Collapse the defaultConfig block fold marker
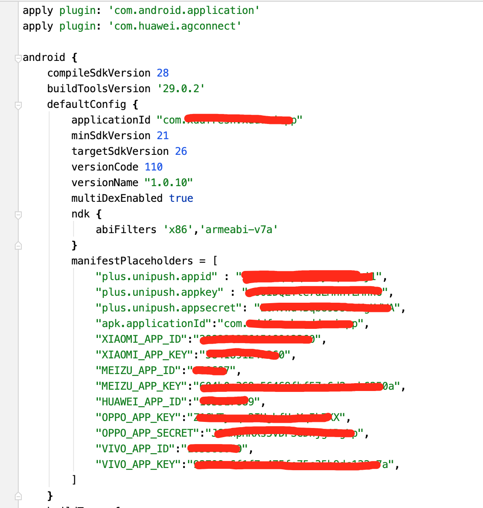This screenshot has width=483, height=508. 18,105
